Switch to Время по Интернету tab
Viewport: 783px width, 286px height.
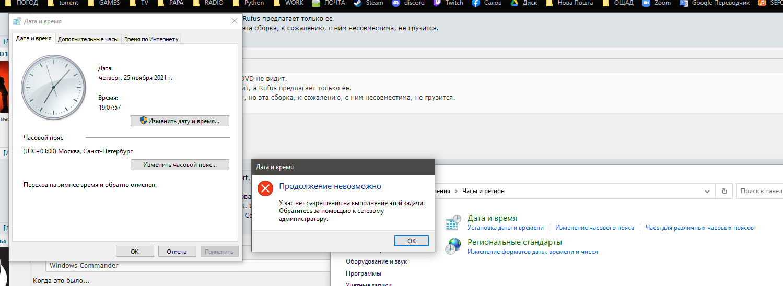[x=151, y=39]
